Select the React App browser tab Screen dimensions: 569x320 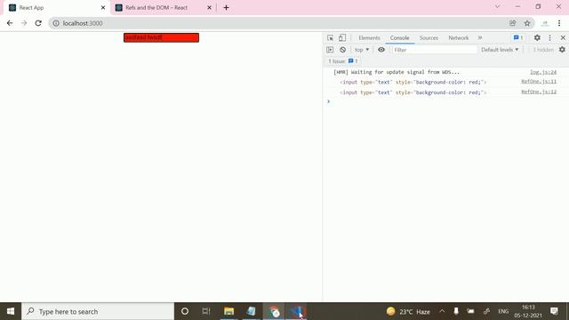click(56, 8)
